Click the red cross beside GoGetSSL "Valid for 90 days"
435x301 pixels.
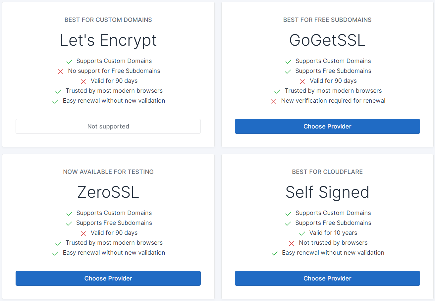pos(302,81)
